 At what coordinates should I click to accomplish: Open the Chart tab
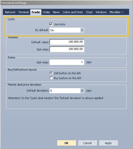(89, 12)
